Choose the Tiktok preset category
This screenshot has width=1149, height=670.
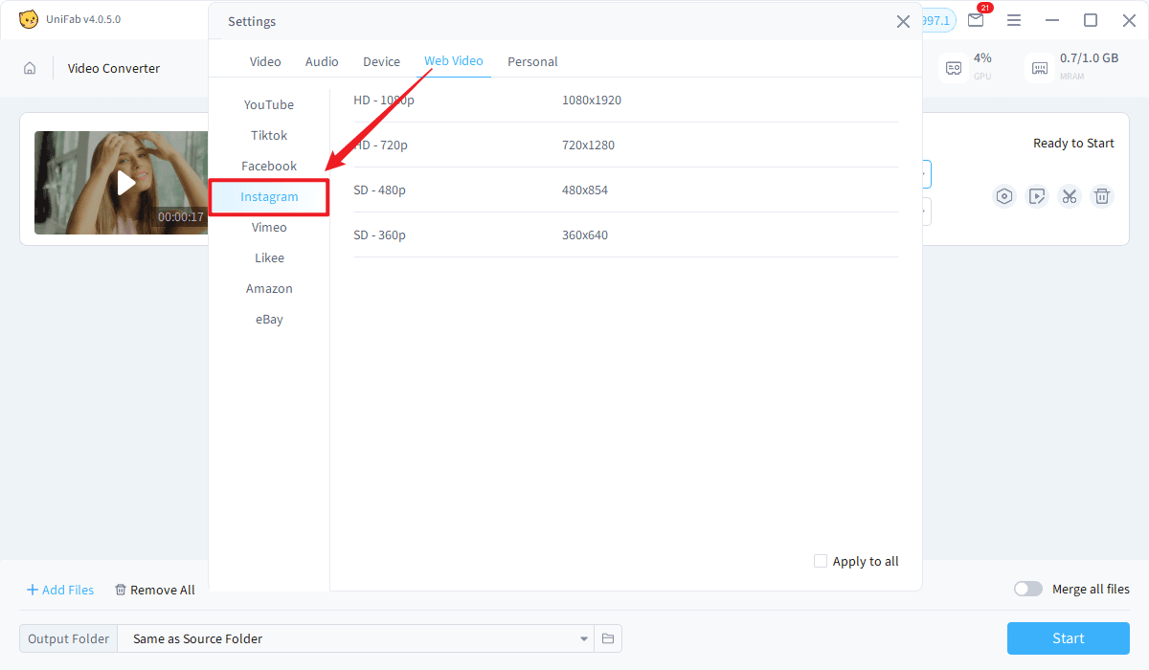[269, 135]
